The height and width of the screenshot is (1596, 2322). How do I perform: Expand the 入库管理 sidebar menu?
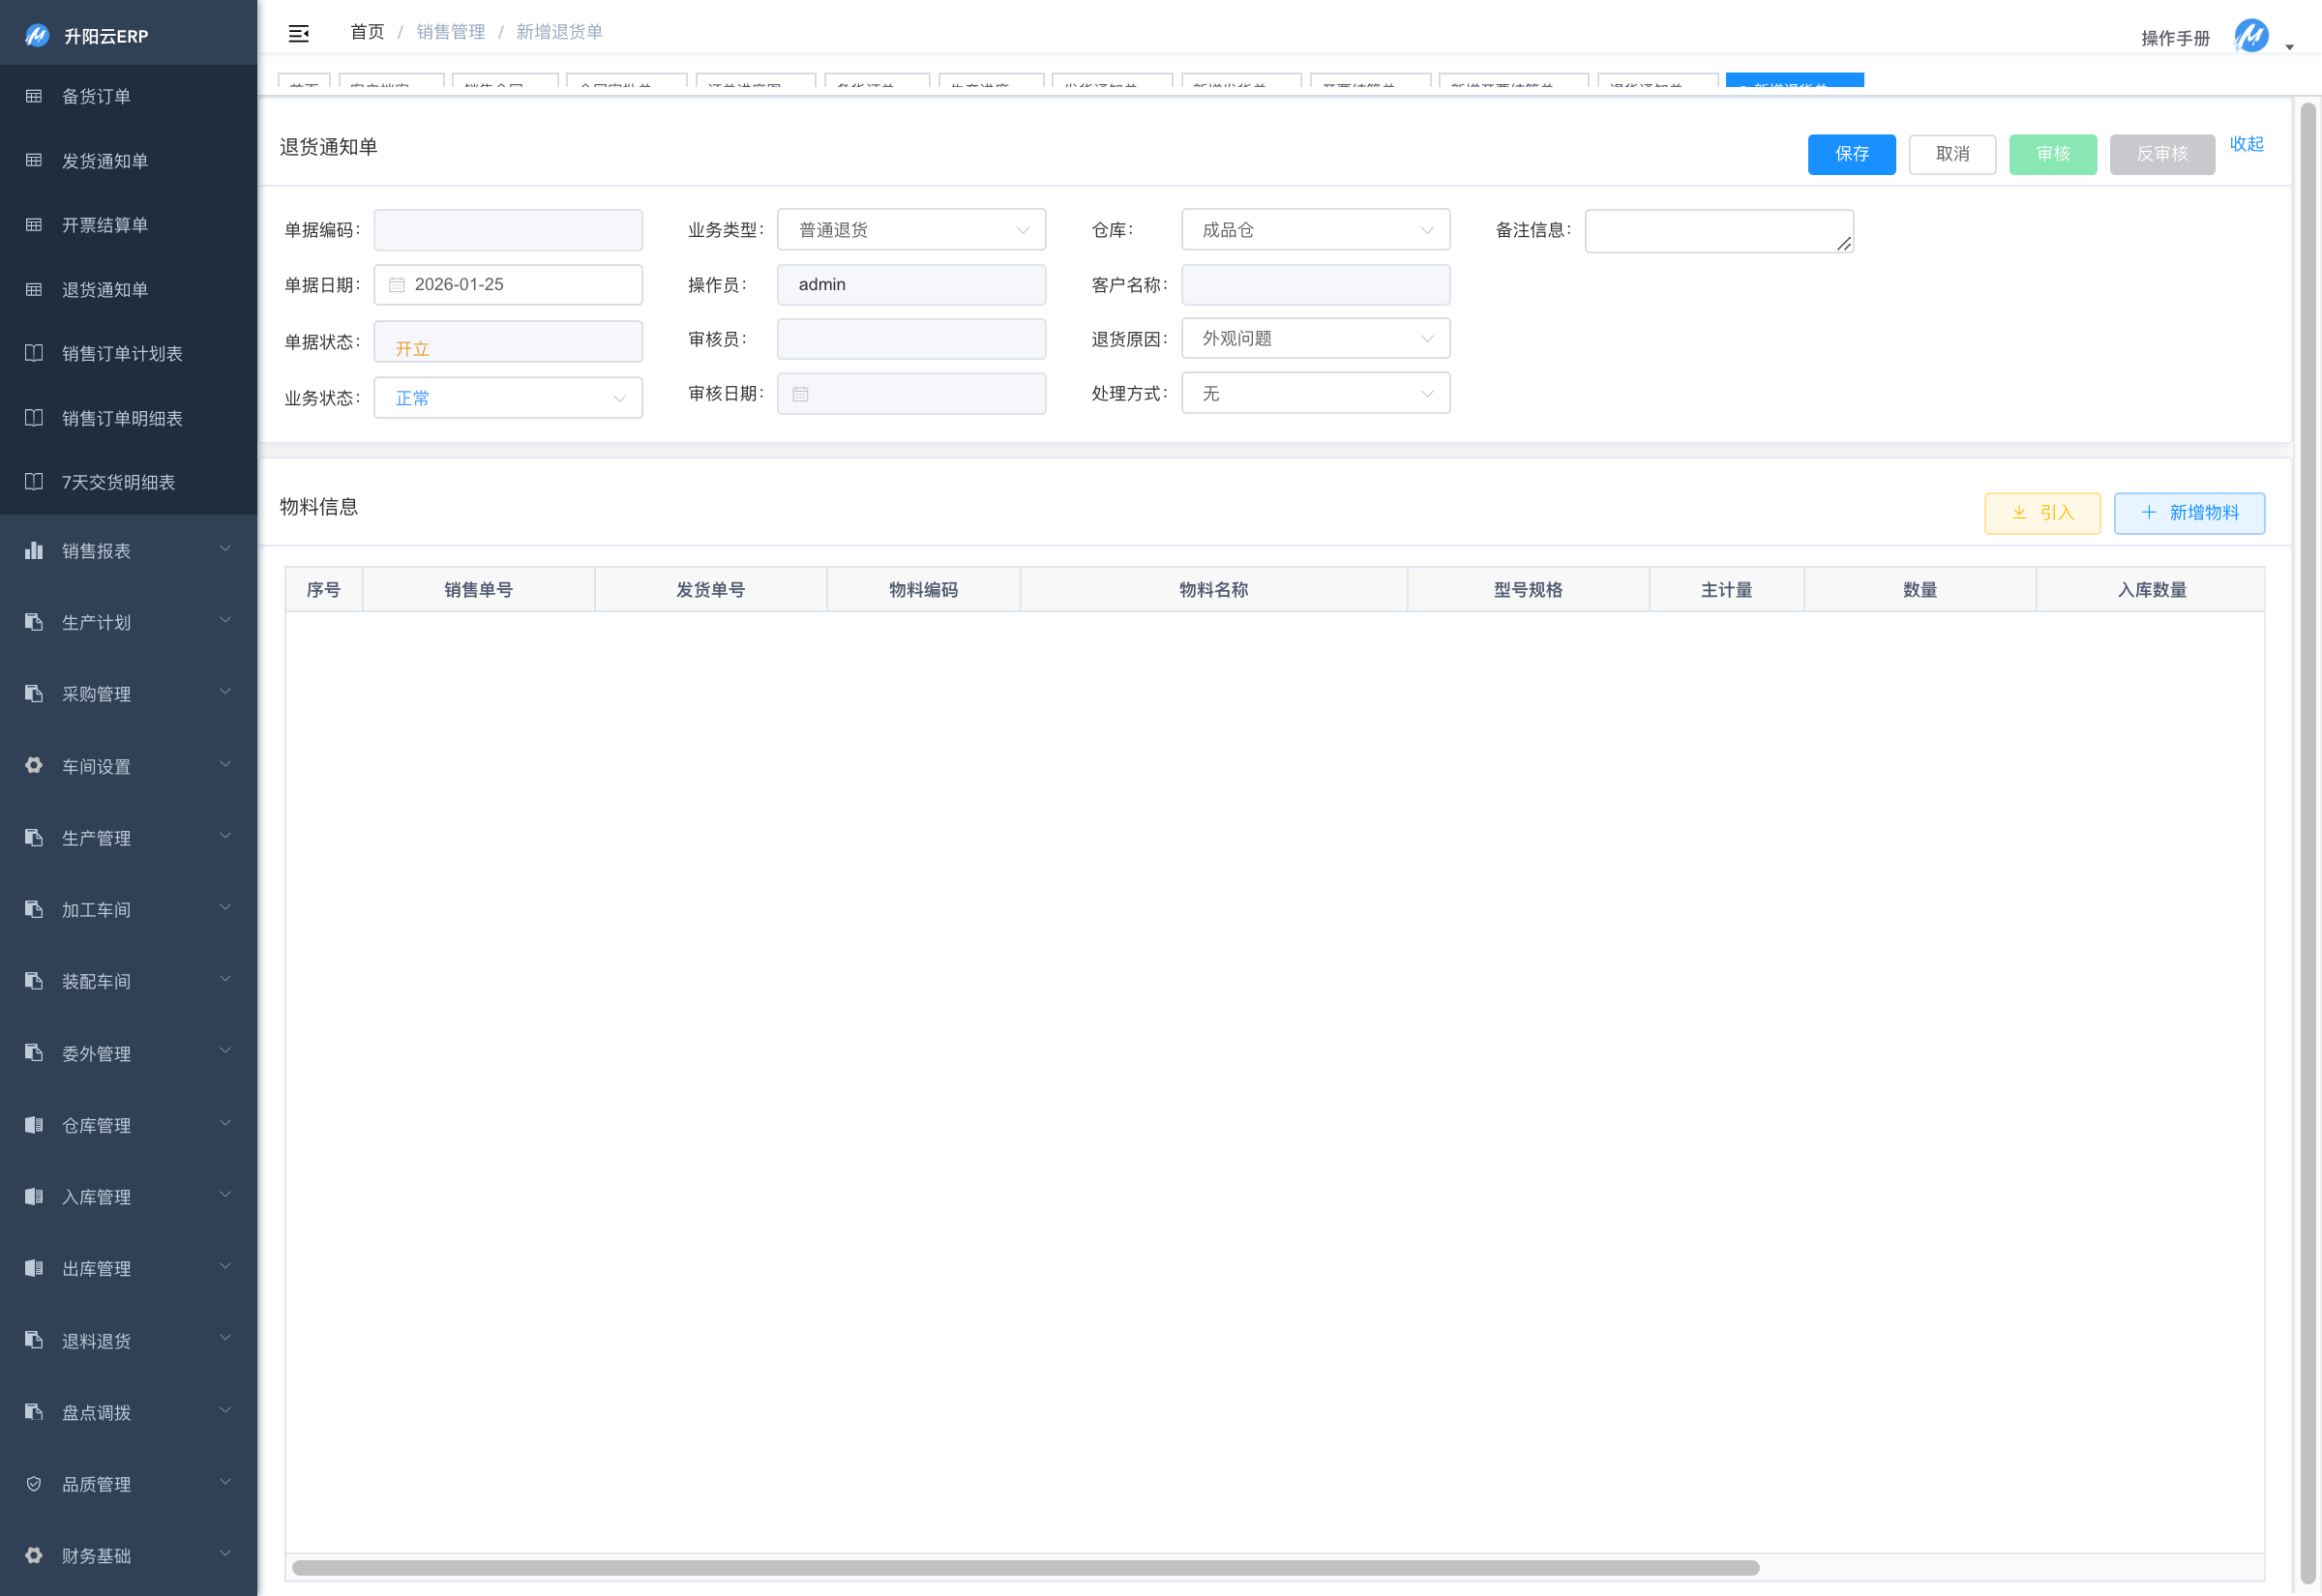[x=128, y=1197]
